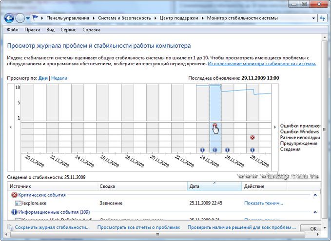Screen dimensions: 331x241
Task: Click the vertical scrollbar up arrow
Action: point(325,37)
